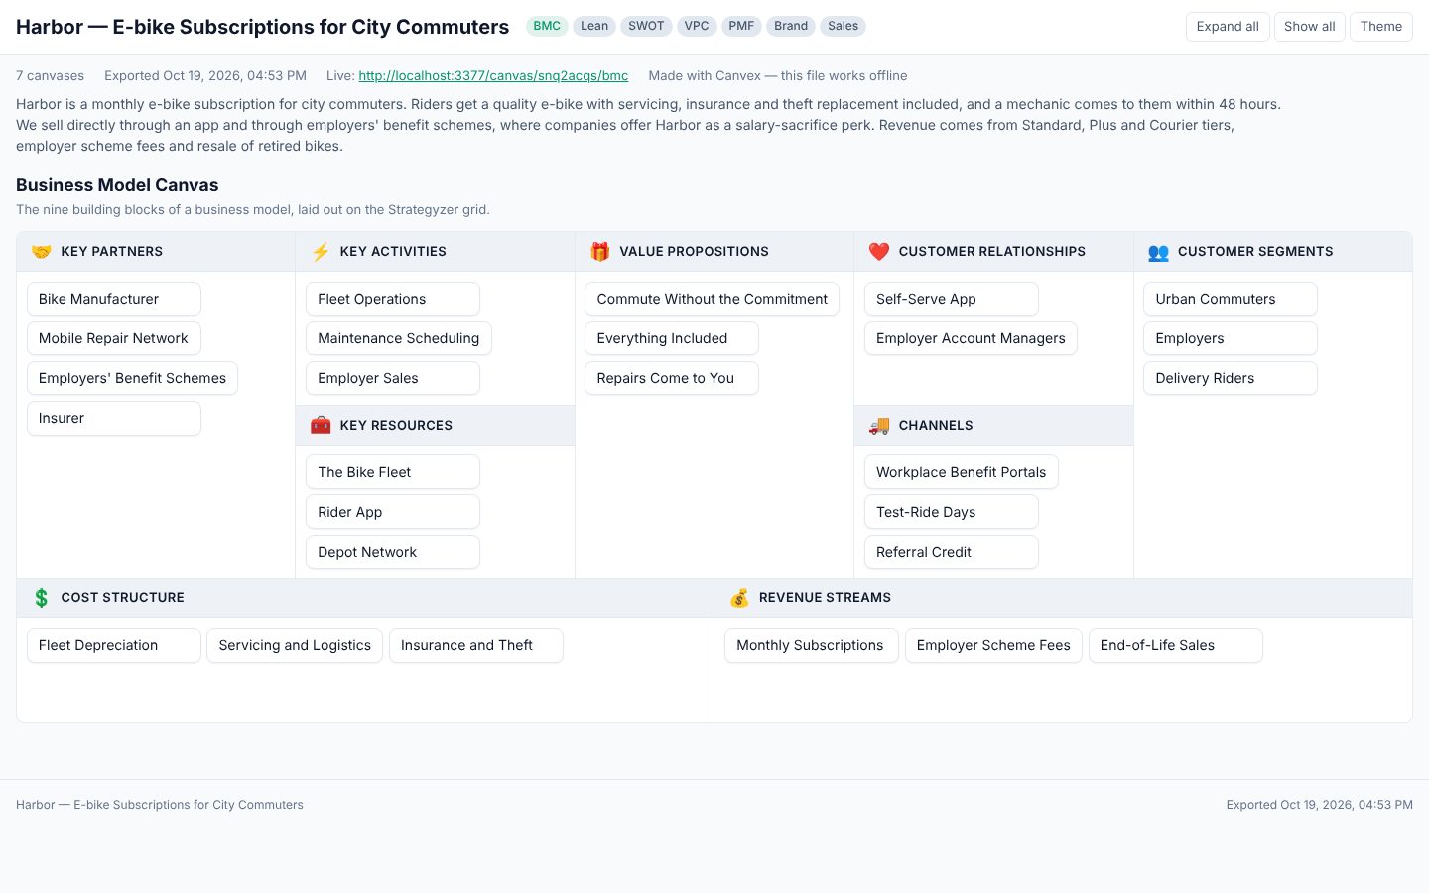Click the dollar sign icon for Cost Structure
This screenshot has height=893, width=1429.
click(41, 598)
